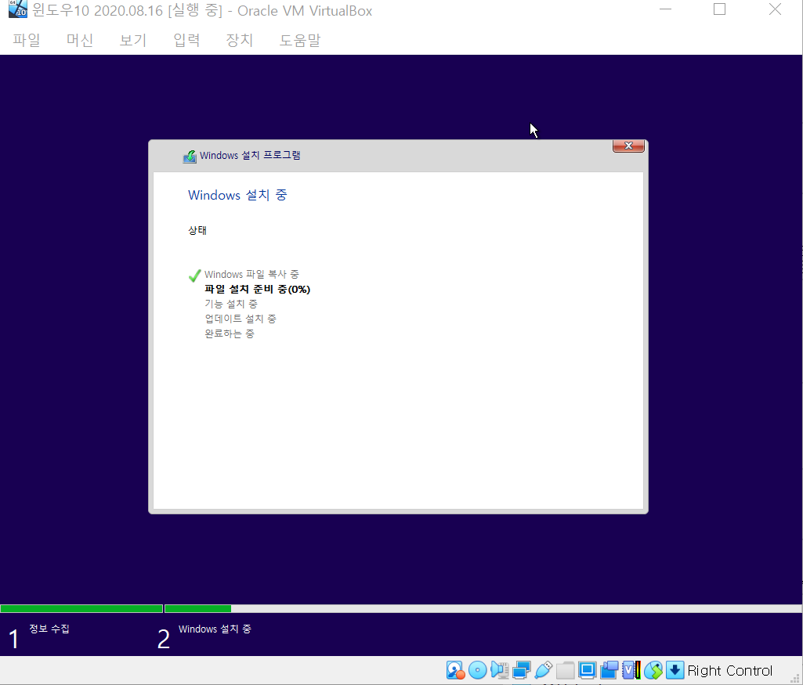Open the 보기 menu
The width and height of the screenshot is (803, 685).
point(133,40)
